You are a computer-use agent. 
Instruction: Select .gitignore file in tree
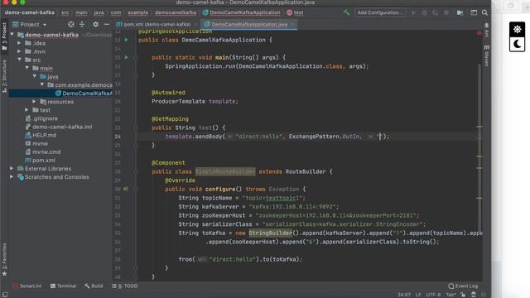click(41, 118)
